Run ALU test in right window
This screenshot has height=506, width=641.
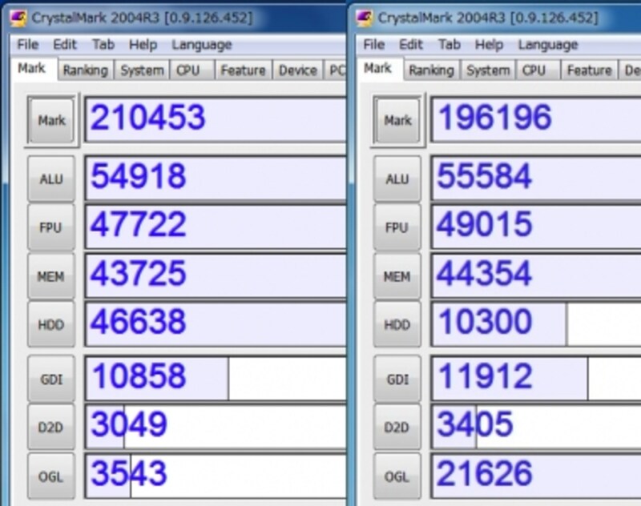[x=397, y=179]
